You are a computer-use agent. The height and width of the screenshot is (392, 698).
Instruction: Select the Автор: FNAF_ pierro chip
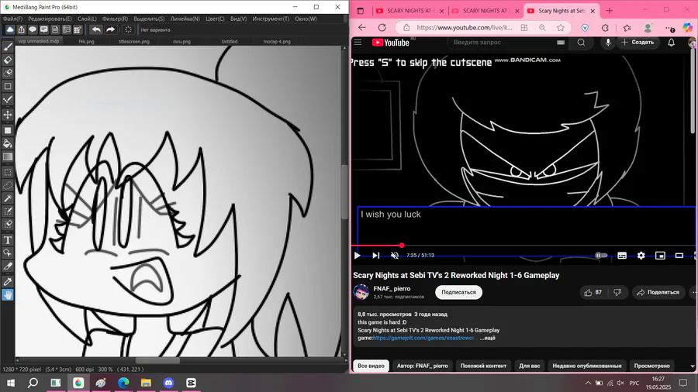(x=422, y=366)
